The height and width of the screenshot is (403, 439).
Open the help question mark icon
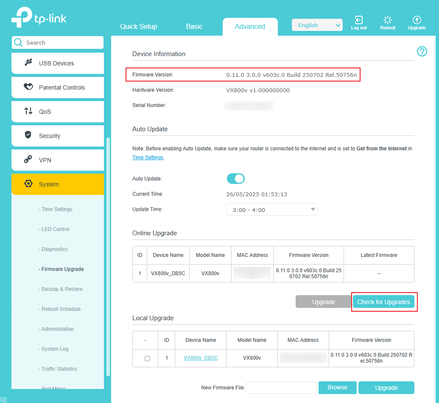[422, 52]
